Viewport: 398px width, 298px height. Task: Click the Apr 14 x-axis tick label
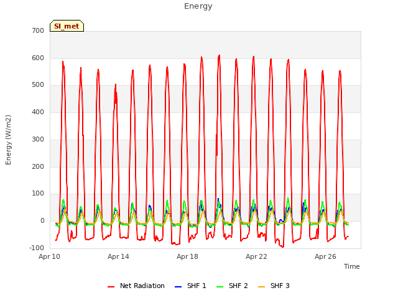[118, 256]
